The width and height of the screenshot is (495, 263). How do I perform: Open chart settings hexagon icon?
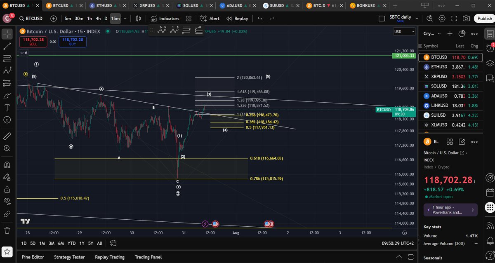pyautogui.click(x=442, y=19)
